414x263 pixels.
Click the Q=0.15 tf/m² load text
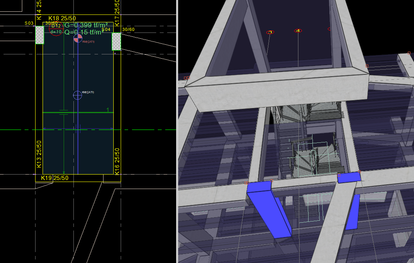click(84, 32)
